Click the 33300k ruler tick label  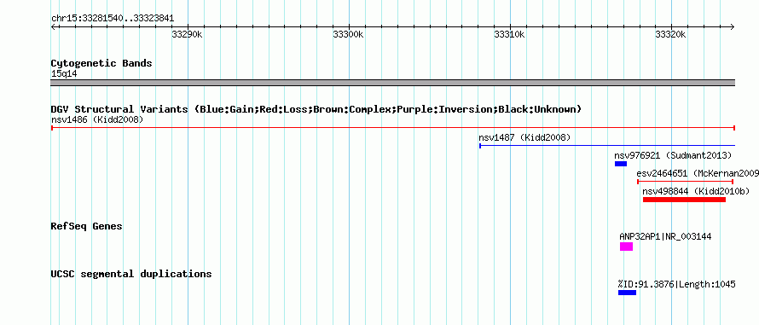(x=349, y=35)
